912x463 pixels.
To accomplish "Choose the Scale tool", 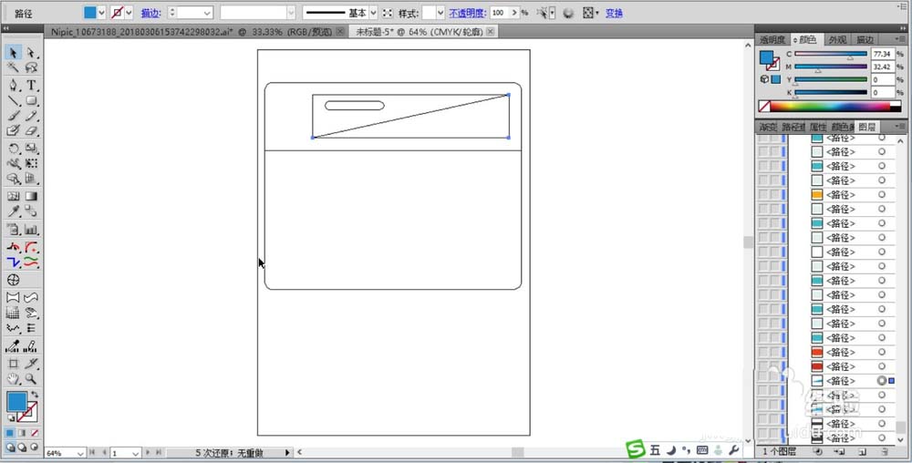I will [x=31, y=149].
